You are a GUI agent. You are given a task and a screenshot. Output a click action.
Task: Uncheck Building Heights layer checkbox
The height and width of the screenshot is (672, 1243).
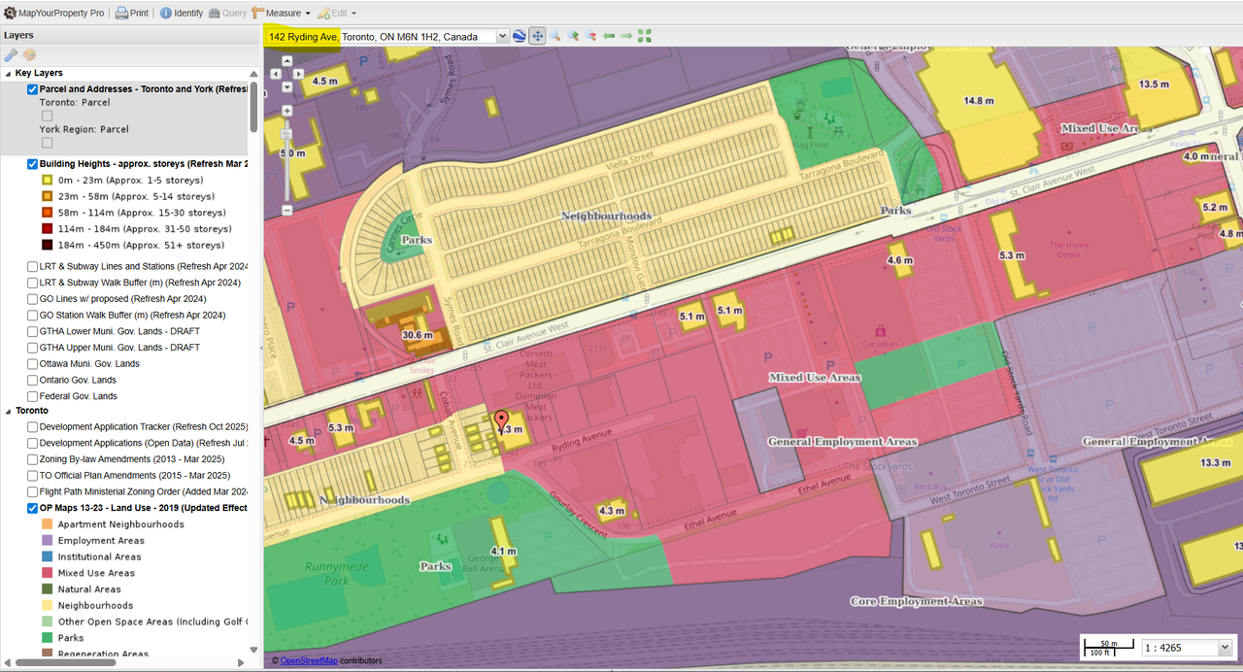(x=33, y=164)
